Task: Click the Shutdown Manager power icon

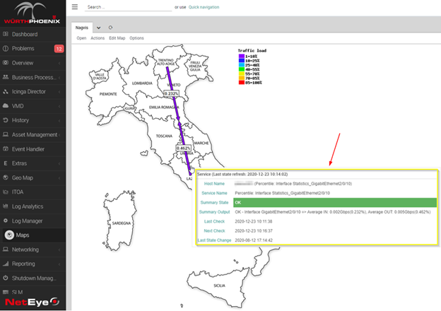Action: tap(6, 278)
